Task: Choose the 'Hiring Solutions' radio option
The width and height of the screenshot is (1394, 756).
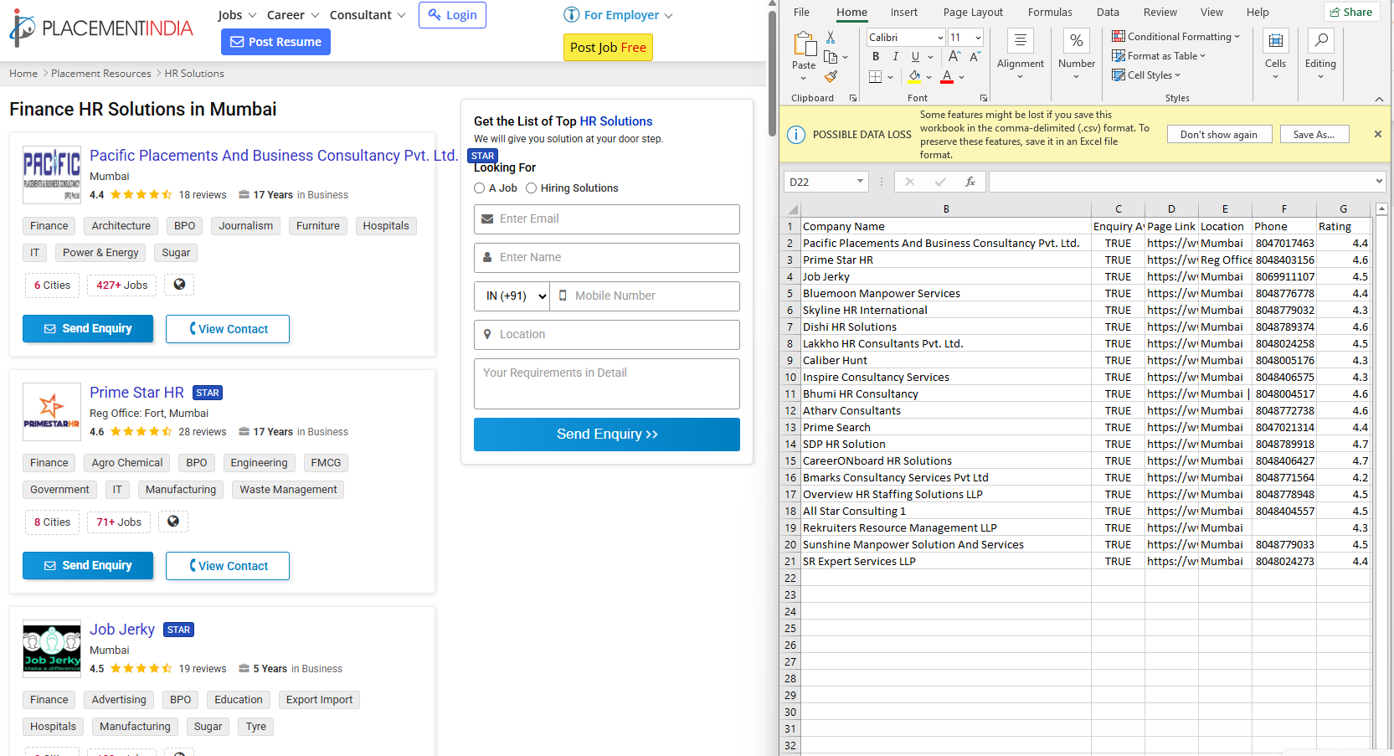Action: click(x=532, y=188)
